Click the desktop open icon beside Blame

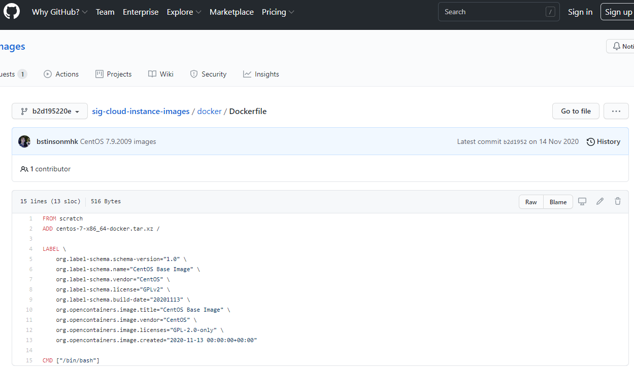tap(582, 201)
